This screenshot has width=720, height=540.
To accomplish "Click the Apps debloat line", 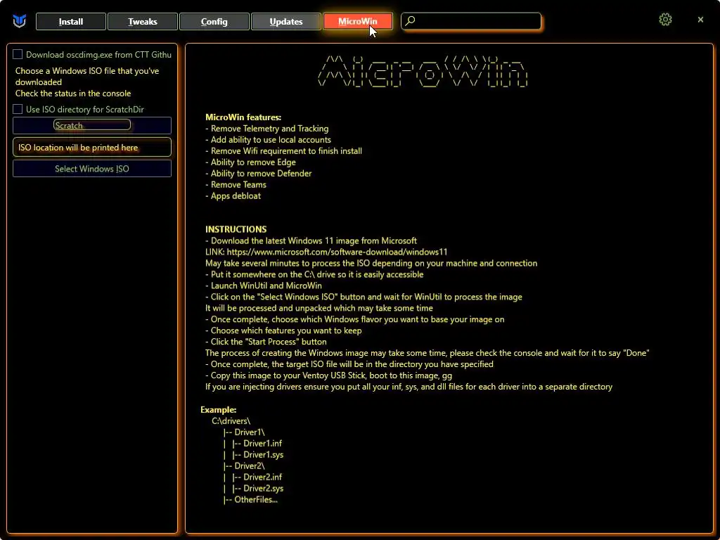I will tap(233, 195).
